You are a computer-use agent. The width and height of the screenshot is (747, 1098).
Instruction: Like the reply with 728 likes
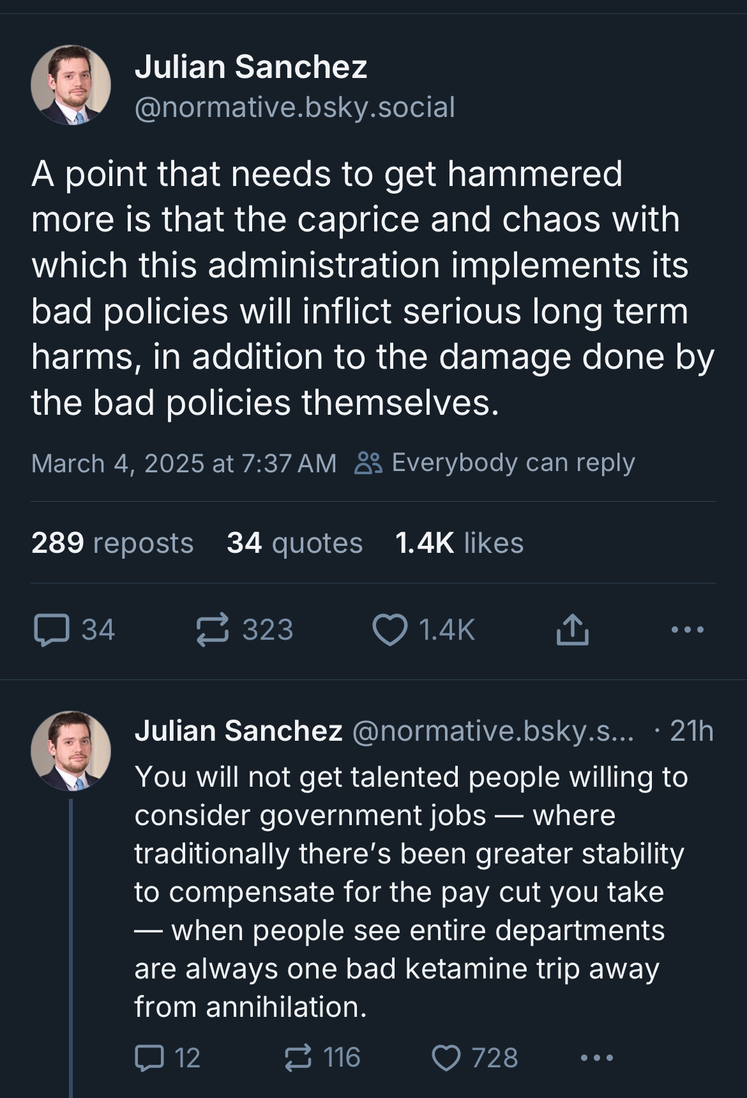click(446, 1058)
